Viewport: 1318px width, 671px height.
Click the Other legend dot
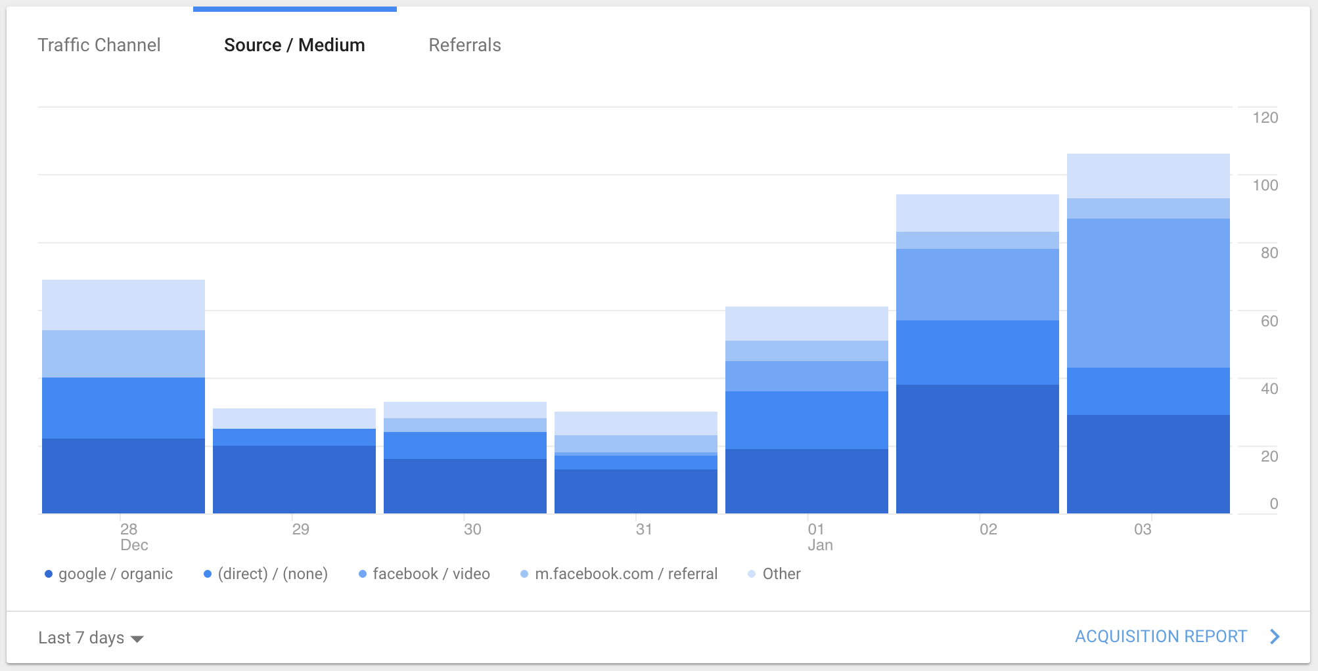[x=752, y=574]
